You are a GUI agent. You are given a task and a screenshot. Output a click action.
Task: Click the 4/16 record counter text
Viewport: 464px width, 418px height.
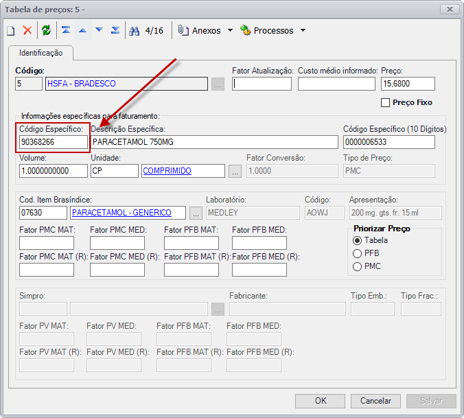(x=154, y=30)
